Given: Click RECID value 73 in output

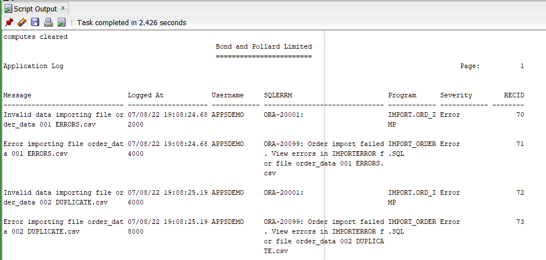Looking at the screenshot, I should (520, 222).
